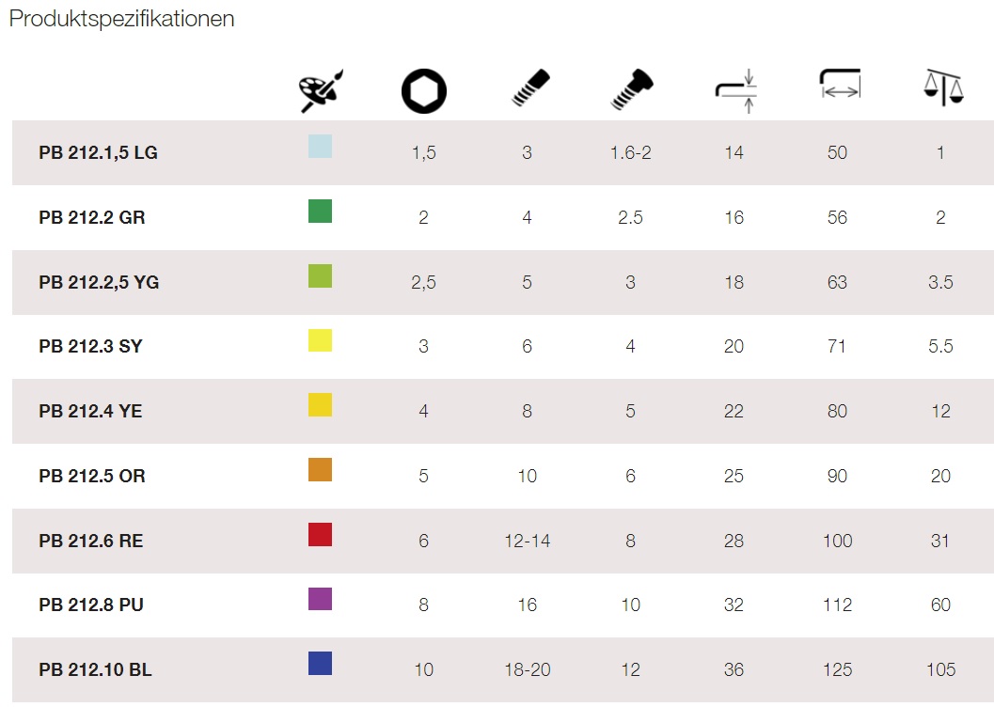Select the light blue swatch for PB 212.1,5 LG

[320, 147]
